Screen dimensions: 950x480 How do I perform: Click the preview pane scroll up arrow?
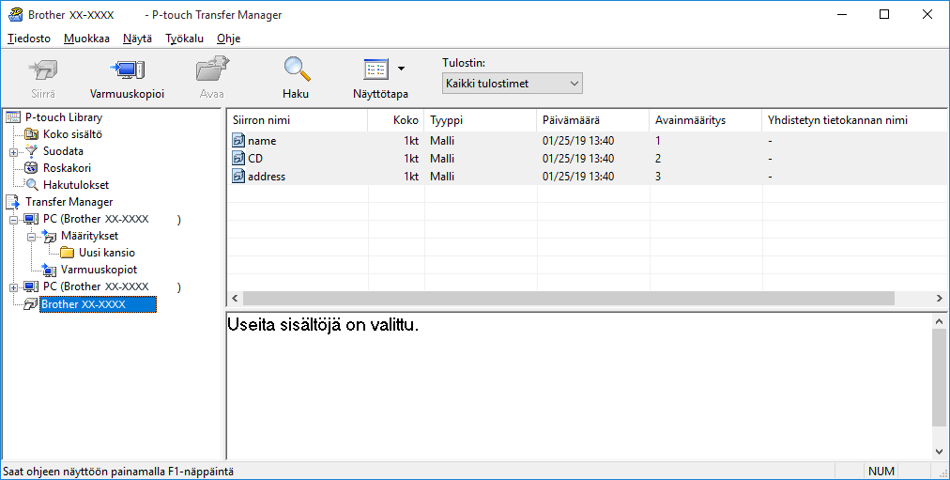[x=939, y=322]
